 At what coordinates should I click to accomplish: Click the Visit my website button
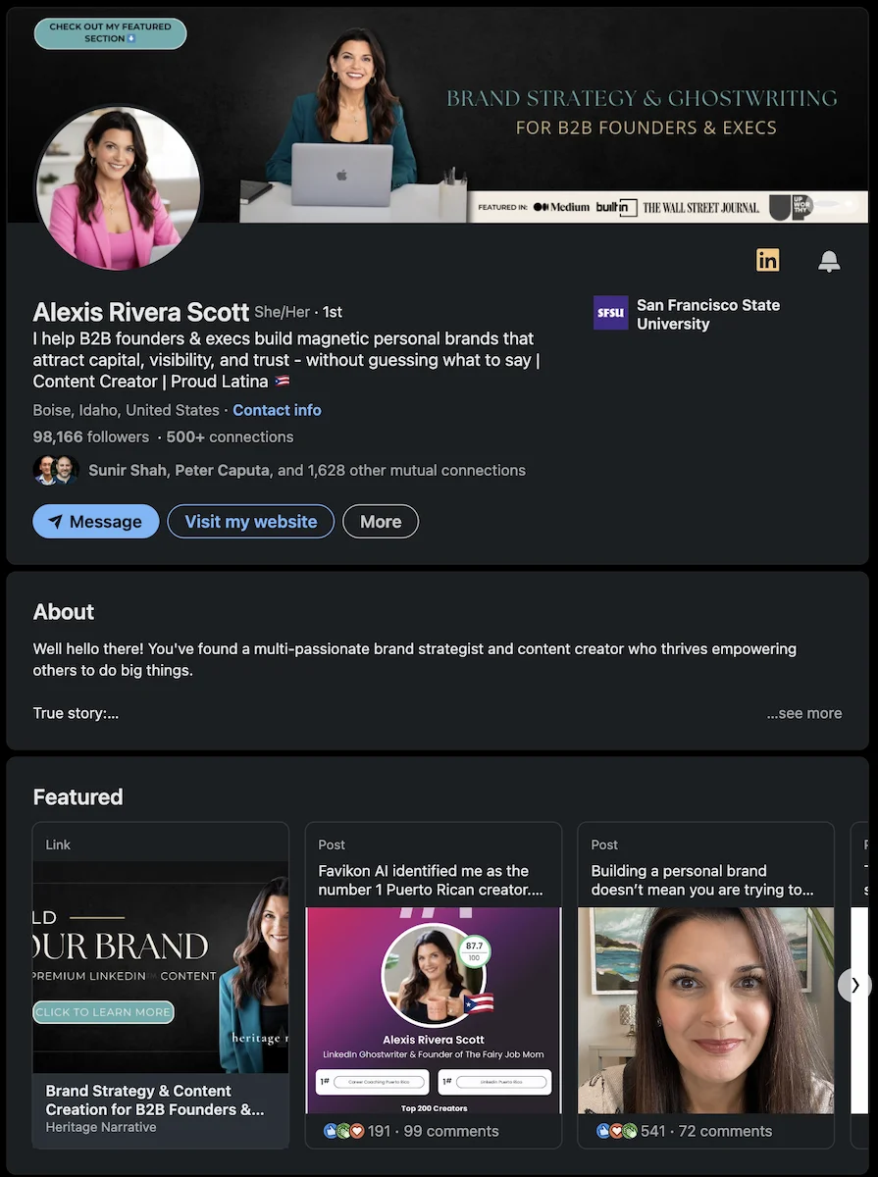(x=250, y=521)
